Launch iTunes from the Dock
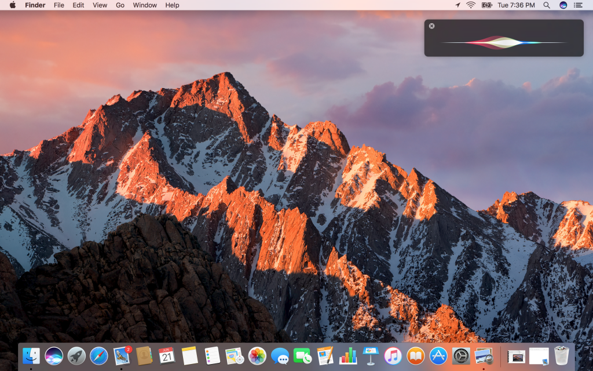Screen dimensions: 593x371 coord(393,355)
